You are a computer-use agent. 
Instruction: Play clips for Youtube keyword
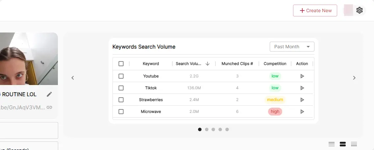pos(302,76)
